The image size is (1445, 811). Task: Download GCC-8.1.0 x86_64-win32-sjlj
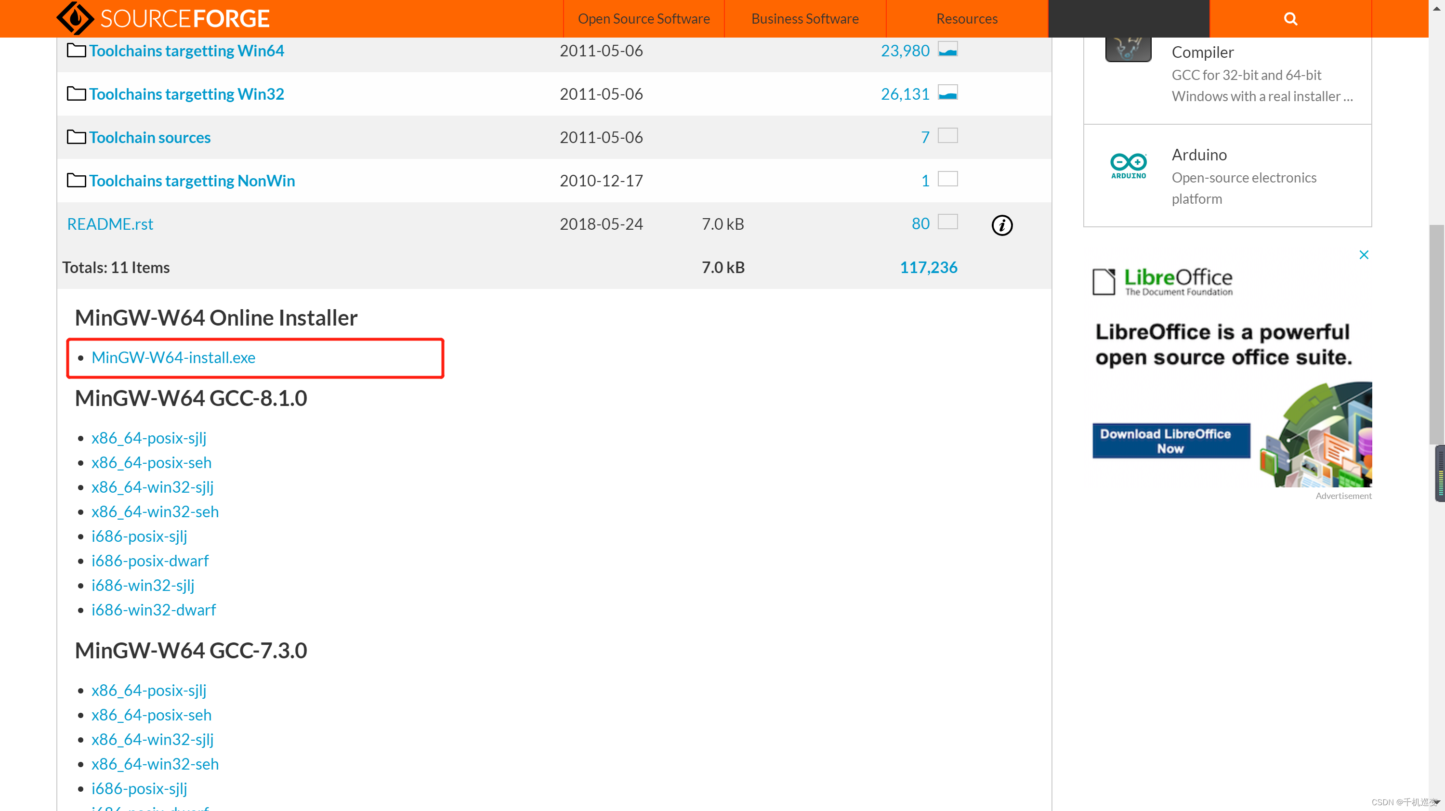coord(153,487)
